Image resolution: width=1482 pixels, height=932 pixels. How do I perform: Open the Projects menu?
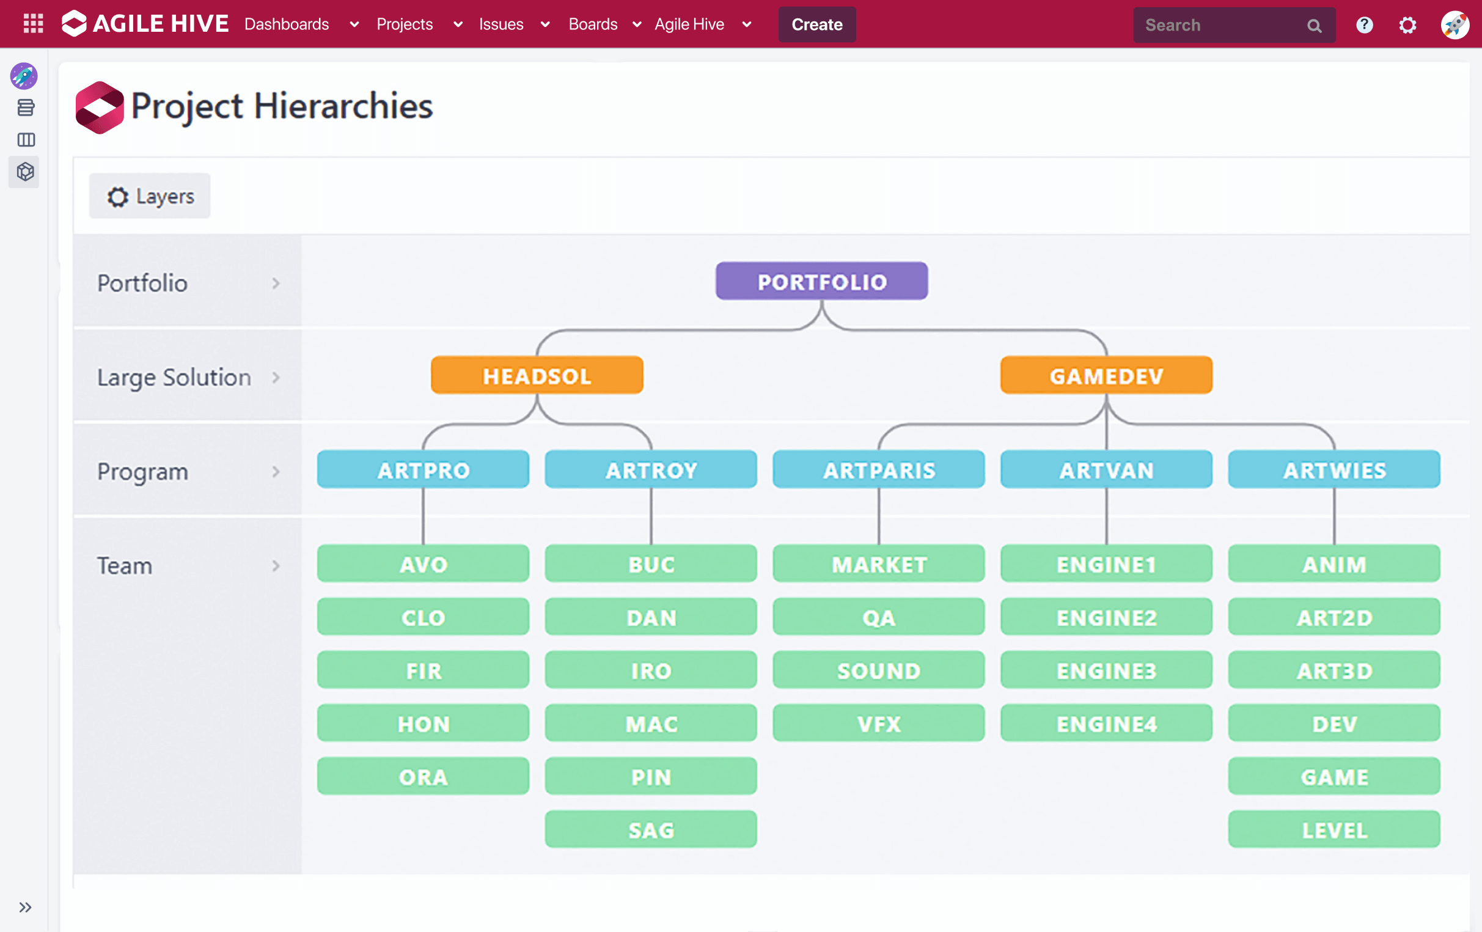point(405,24)
